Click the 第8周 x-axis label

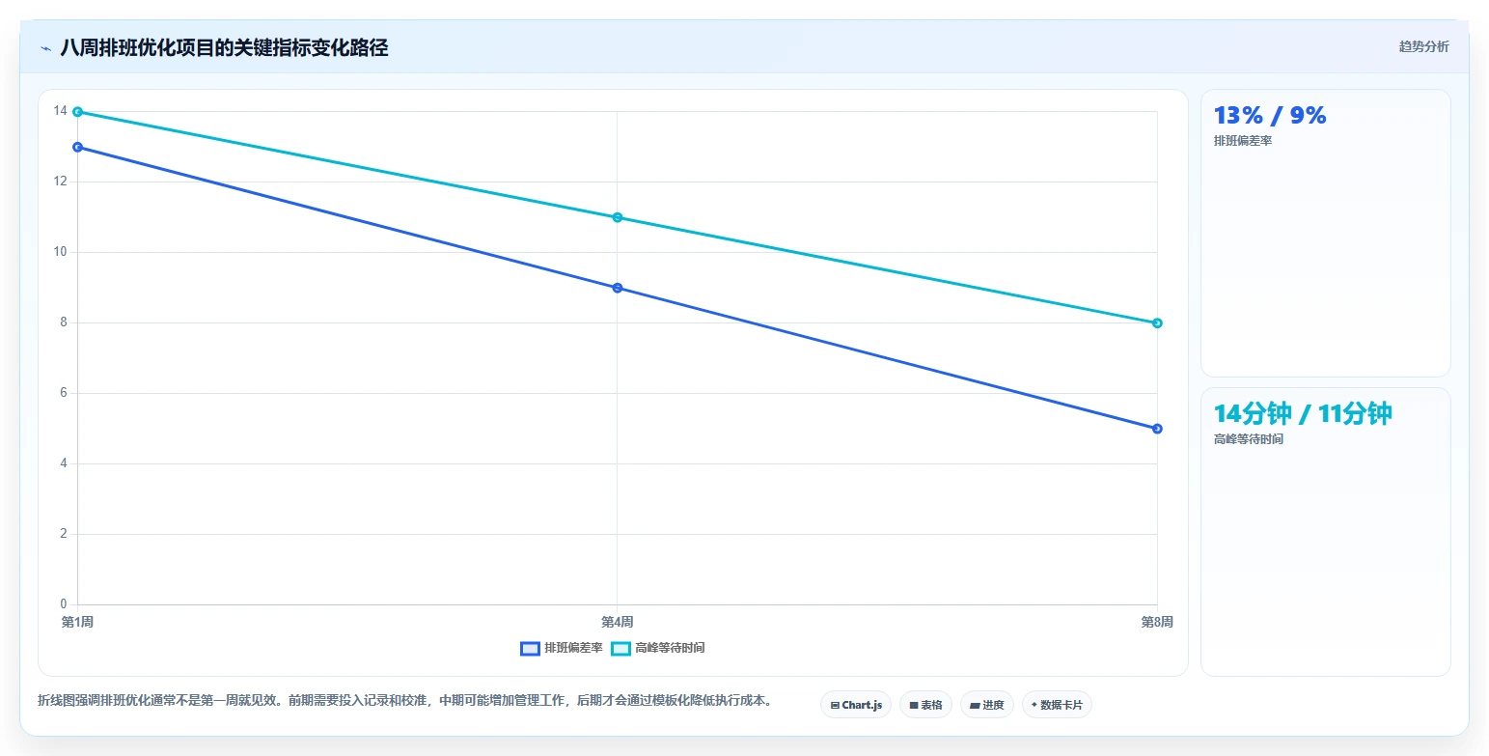tap(1157, 622)
